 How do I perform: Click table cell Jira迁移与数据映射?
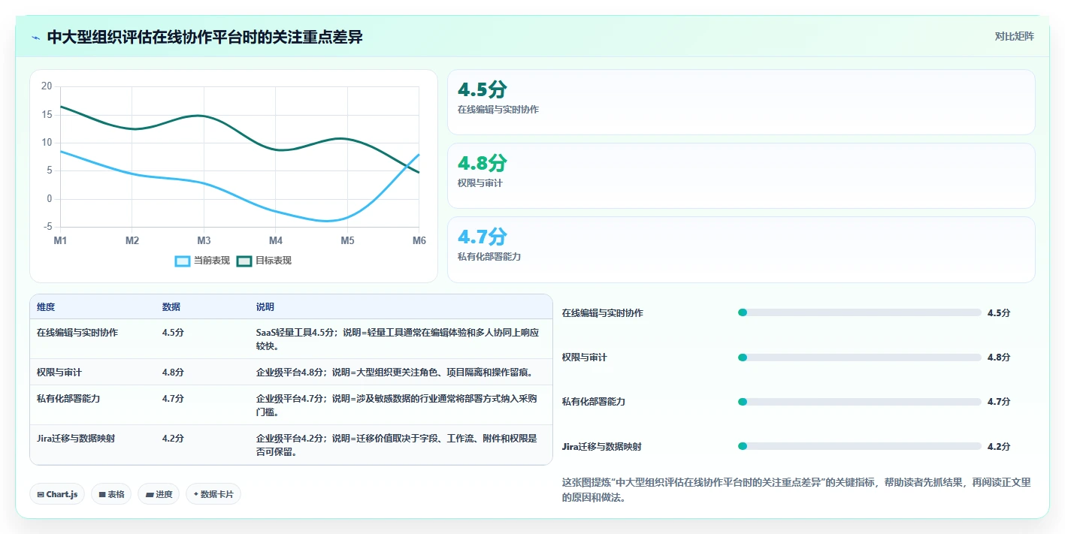(x=76, y=439)
